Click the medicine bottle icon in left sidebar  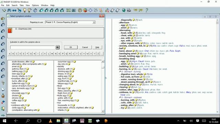tap(3, 96)
